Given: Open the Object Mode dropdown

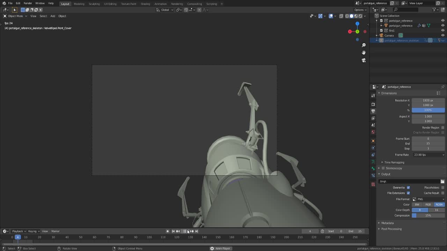Looking at the screenshot, I should [x=15, y=16].
